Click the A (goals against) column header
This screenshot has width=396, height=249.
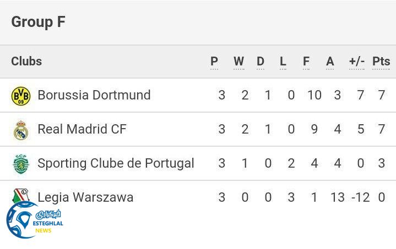click(x=330, y=62)
